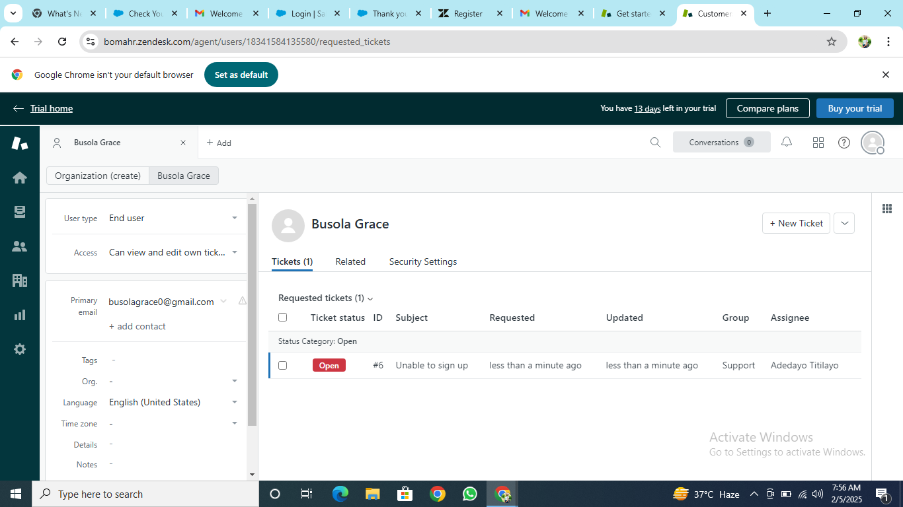The height and width of the screenshot is (507, 903).
Task: Click the search magnifier icon in Zendesk
Action: point(655,143)
